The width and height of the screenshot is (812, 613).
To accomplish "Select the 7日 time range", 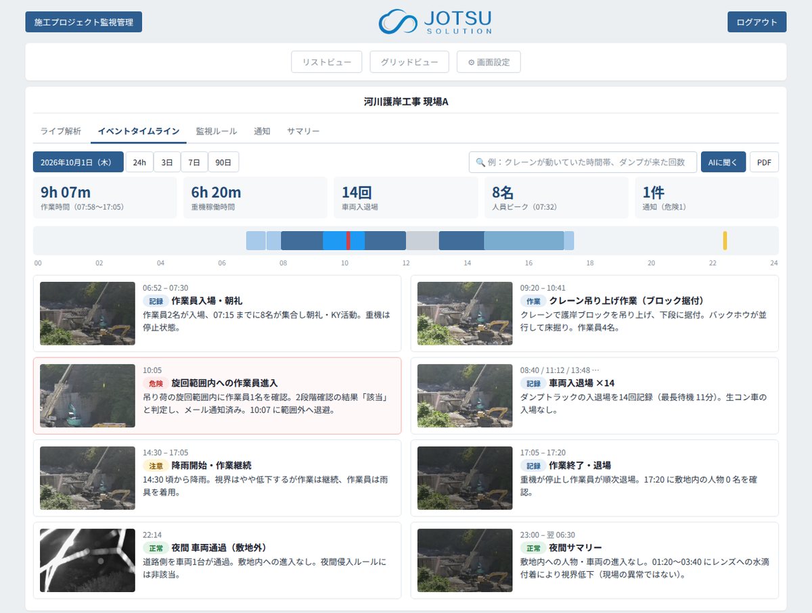I will pyautogui.click(x=194, y=162).
